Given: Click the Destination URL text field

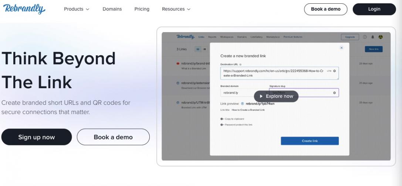Looking at the screenshot, I should click(x=280, y=73).
